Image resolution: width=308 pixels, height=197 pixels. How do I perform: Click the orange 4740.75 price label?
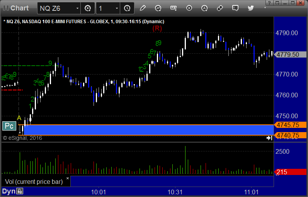coord(290,135)
